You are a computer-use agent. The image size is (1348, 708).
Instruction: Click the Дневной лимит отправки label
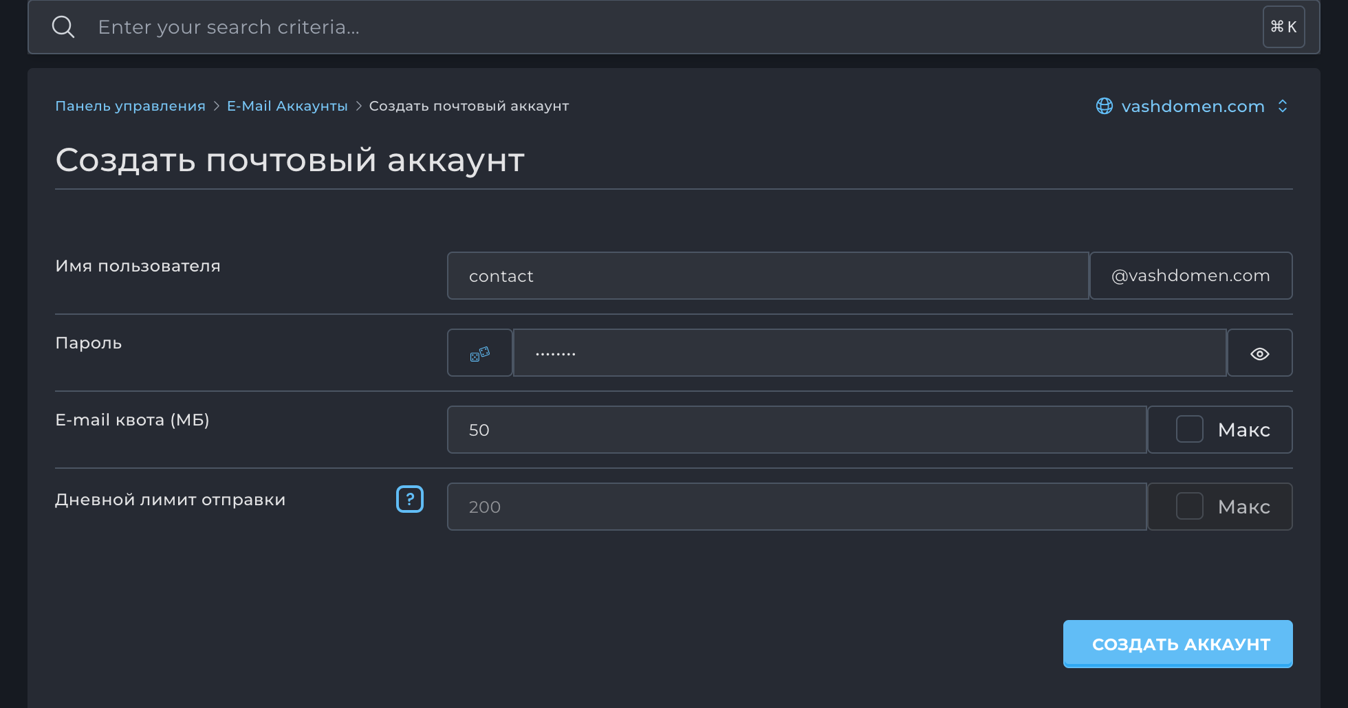pyautogui.click(x=170, y=500)
